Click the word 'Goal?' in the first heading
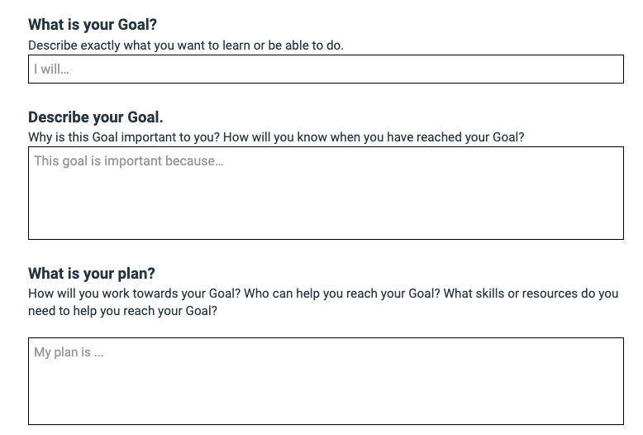The height and width of the screenshot is (435, 643). click(137, 25)
